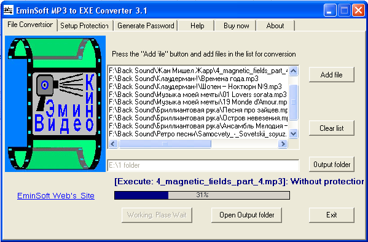The image size is (368, 242).
Task: Open EminSoft Web's Site link
Action: point(56,195)
